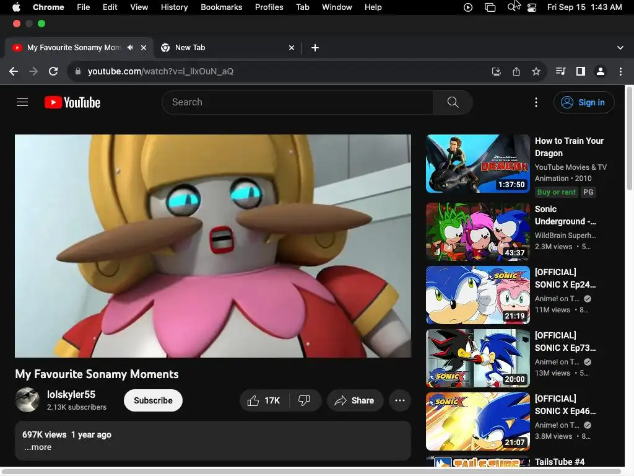Open macOS Control Center icon
The width and height of the screenshot is (634, 476).
[532, 7]
